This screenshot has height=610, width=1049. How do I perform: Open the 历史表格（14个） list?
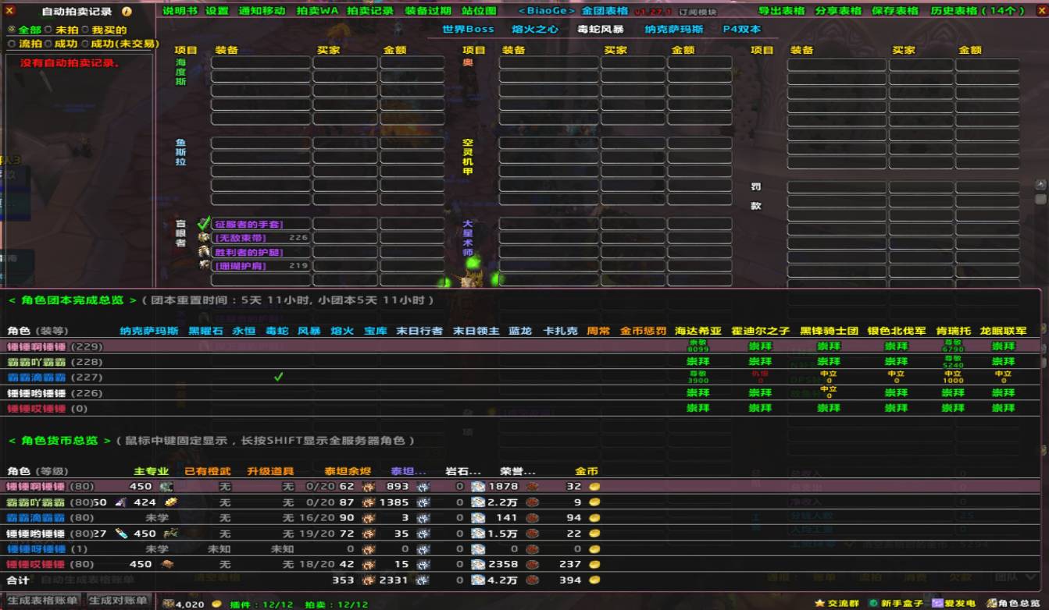click(x=977, y=11)
